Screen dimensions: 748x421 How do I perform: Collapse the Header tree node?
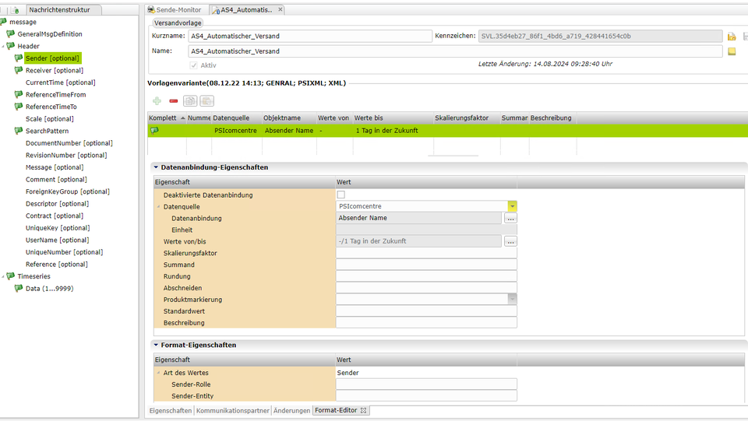click(3, 47)
